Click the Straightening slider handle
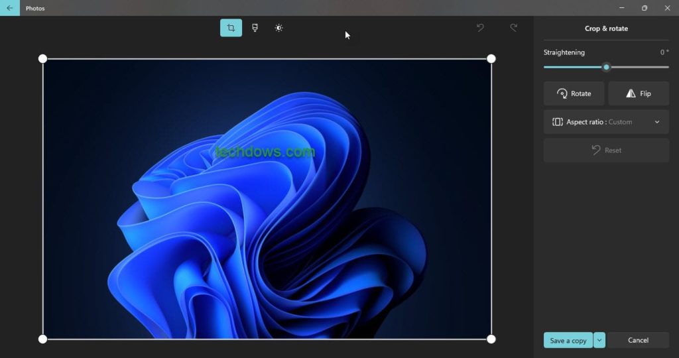This screenshot has height=358, width=679. coord(606,67)
